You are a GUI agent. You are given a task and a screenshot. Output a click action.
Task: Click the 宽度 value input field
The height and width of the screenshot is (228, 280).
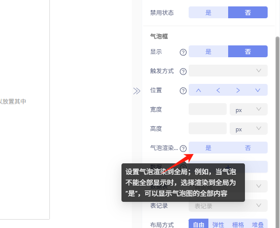(208, 109)
